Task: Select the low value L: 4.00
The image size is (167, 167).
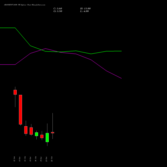Action: (x=85, y=11)
